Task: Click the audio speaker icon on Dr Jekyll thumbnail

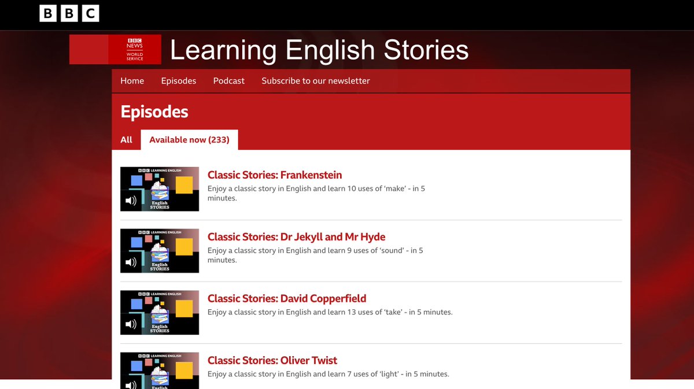Action: tap(131, 262)
